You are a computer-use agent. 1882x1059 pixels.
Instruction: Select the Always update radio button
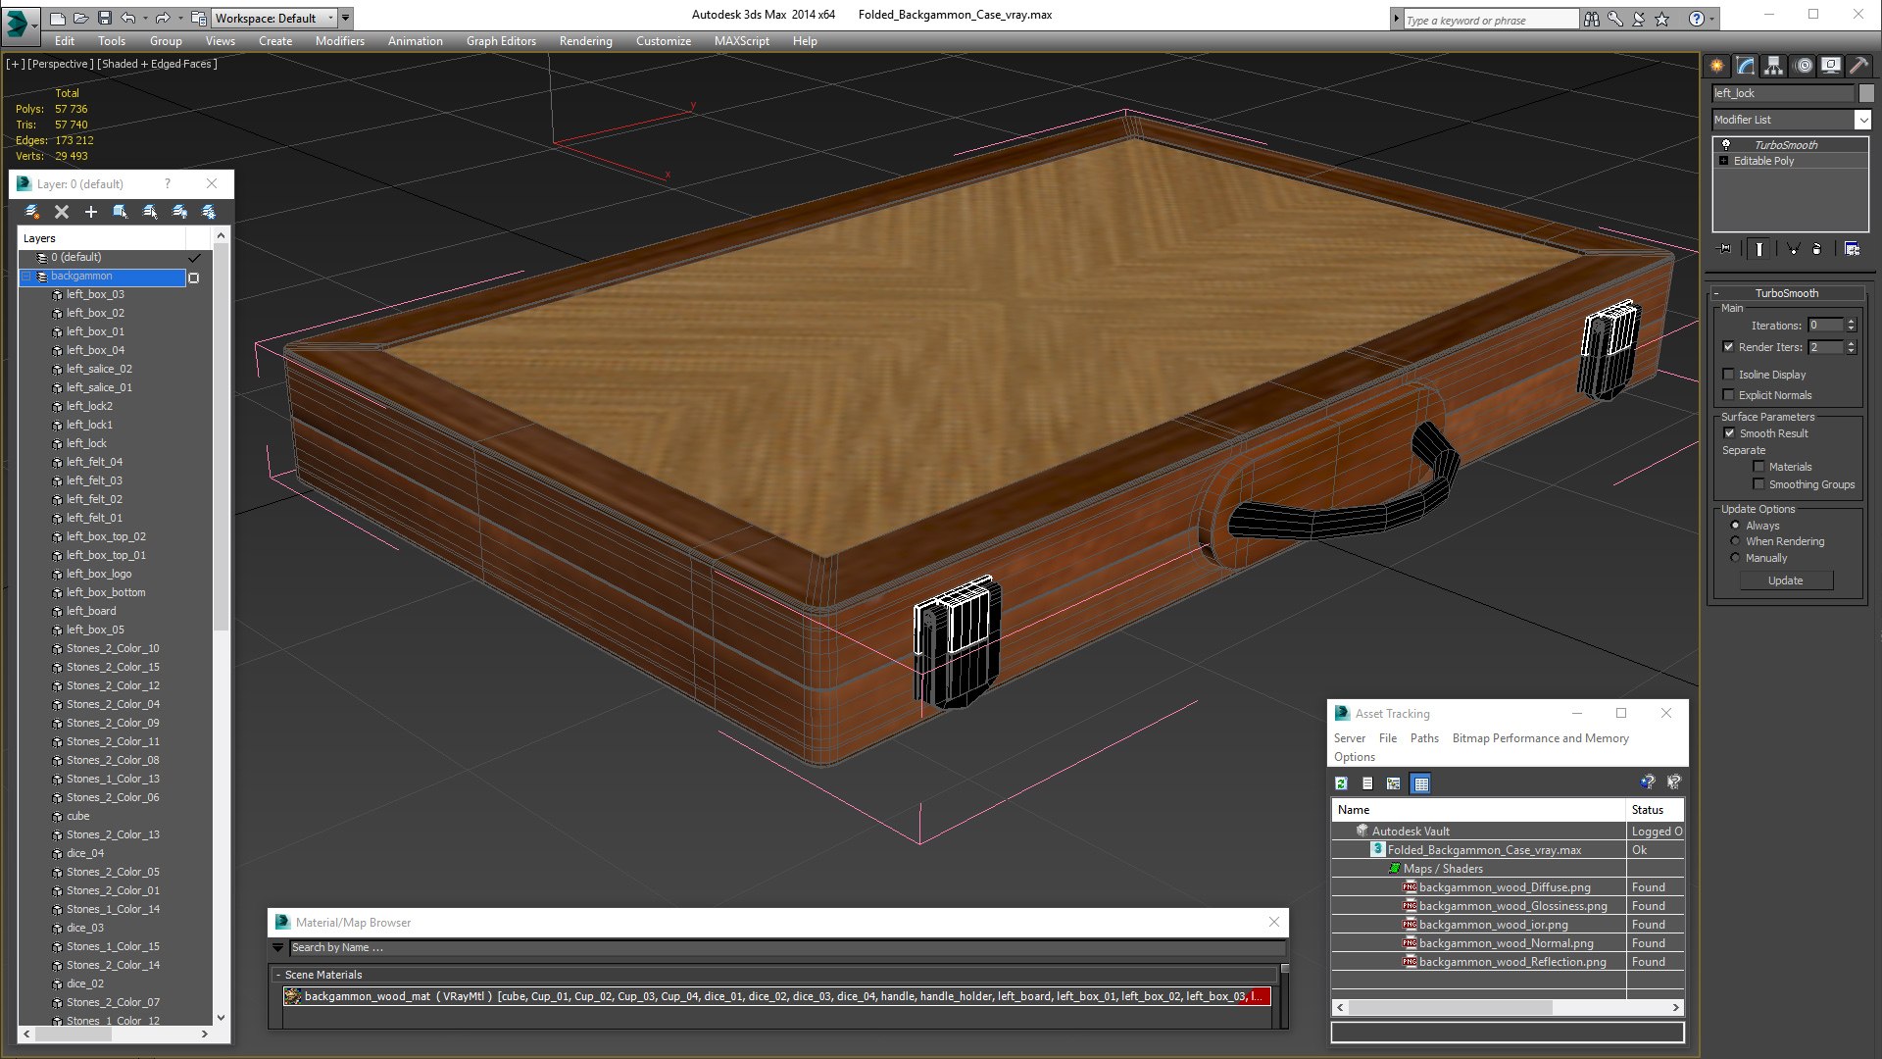[1736, 526]
